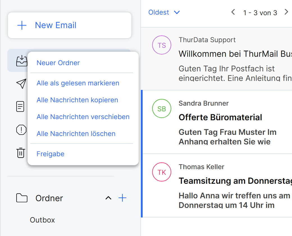Click the TS avatar circle
The image size is (292, 236).
click(x=162, y=45)
